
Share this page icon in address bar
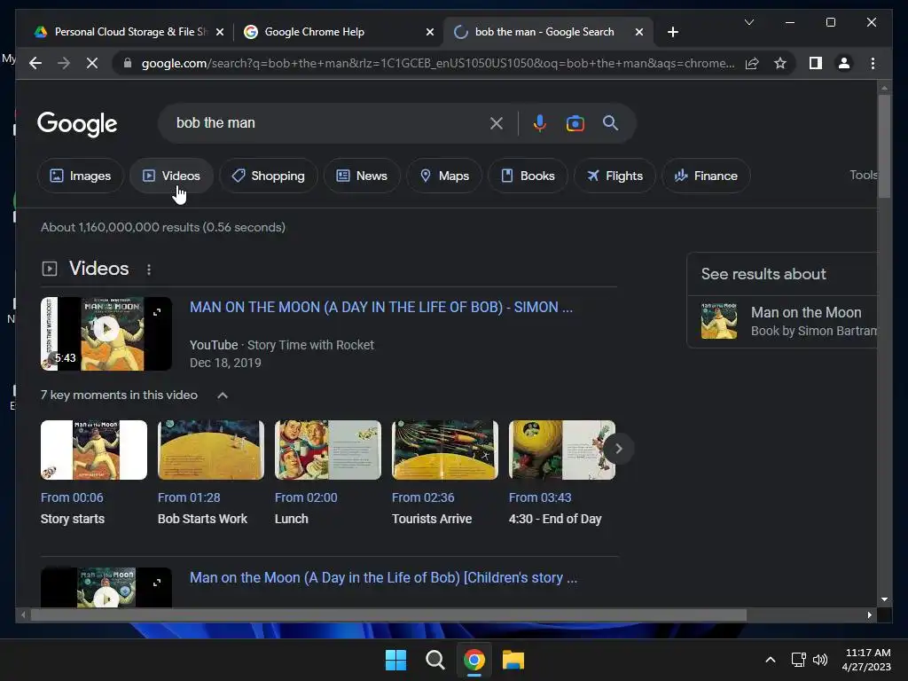pos(752,63)
